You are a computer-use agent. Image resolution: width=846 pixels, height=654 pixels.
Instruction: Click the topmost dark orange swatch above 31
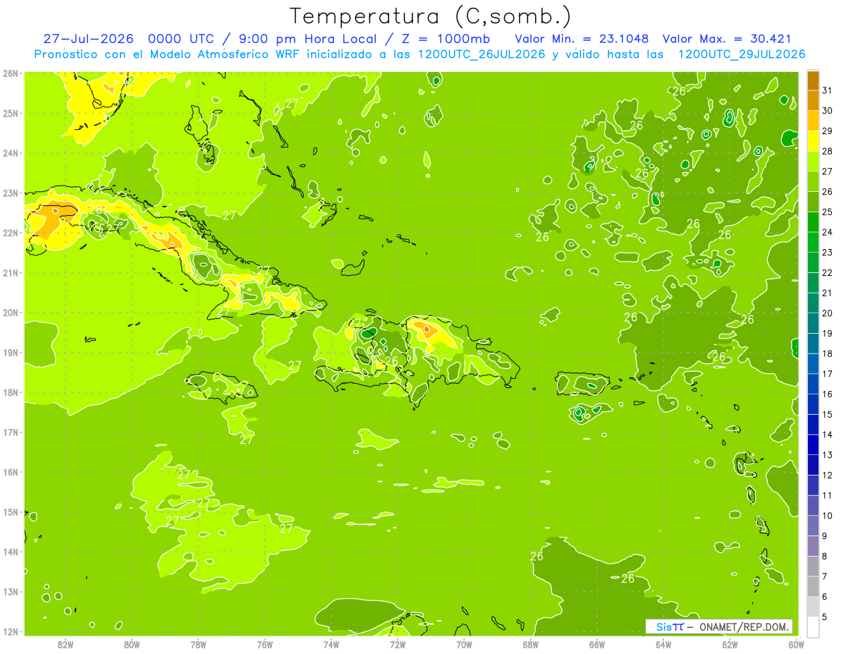[813, 80]
